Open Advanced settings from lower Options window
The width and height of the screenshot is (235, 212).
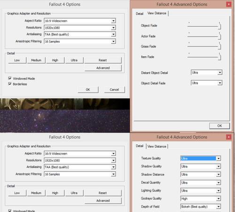point(103,201)
